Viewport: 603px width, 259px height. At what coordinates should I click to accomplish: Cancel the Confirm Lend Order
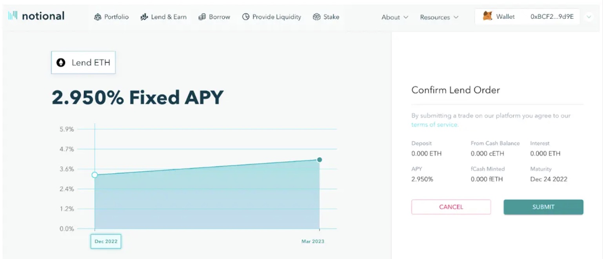[x=450, y=207]
